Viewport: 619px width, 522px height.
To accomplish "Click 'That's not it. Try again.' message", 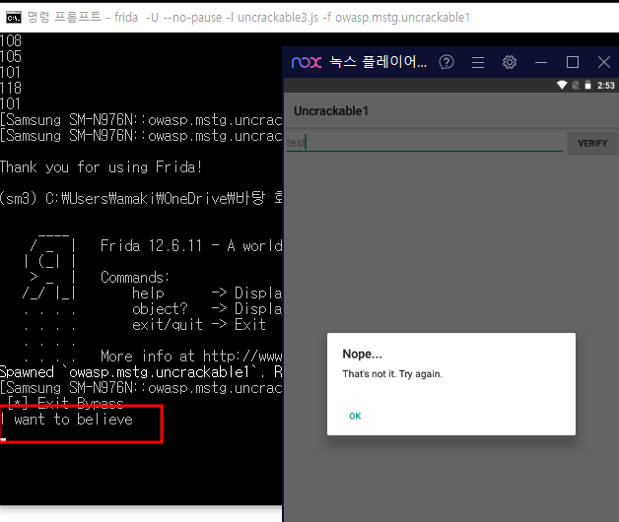I will 392,373.
